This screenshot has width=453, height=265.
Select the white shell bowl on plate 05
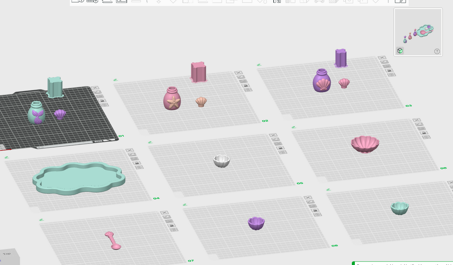click(x=222, y=161)
